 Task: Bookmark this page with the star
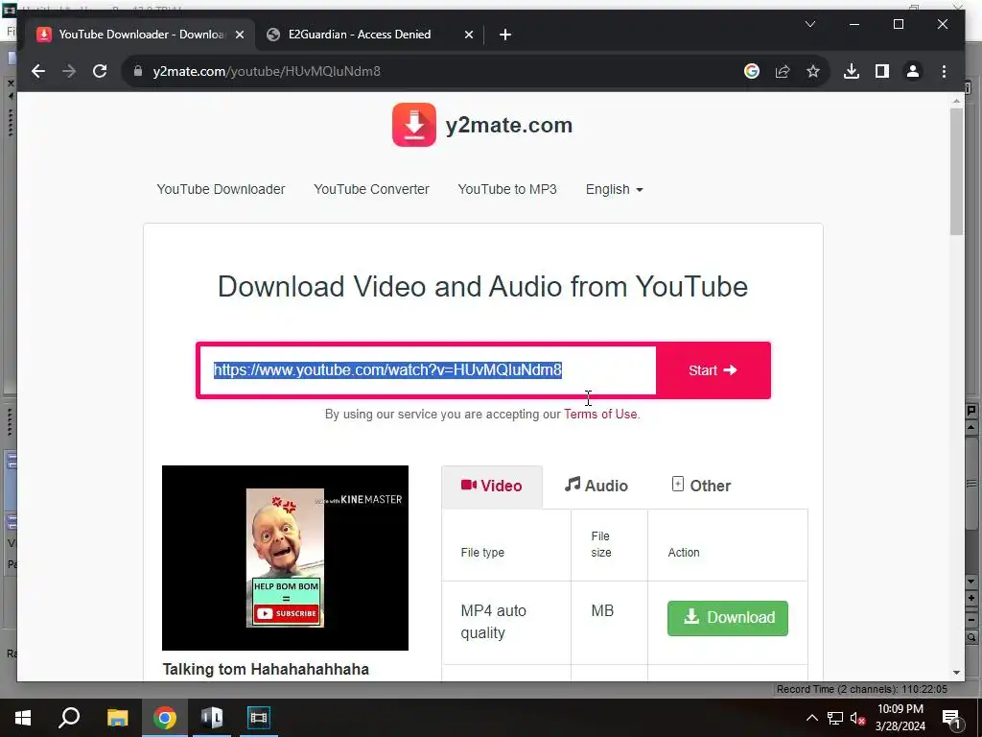click(x=813, y=71)
